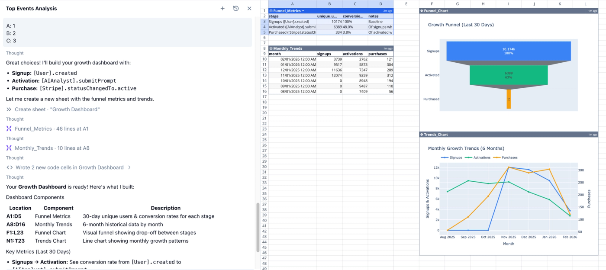Viewport: 606px width, 270px height.
Task: Expand the Thought above Funnel_Metrics line
Action: click(x=15, y=119)
